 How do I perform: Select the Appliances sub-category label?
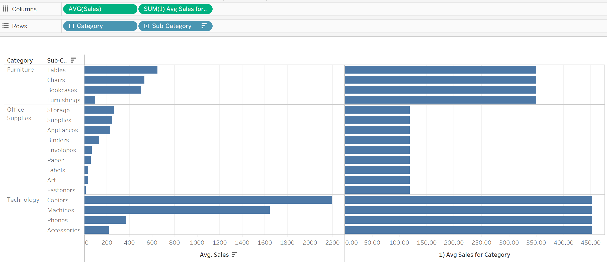62,130
